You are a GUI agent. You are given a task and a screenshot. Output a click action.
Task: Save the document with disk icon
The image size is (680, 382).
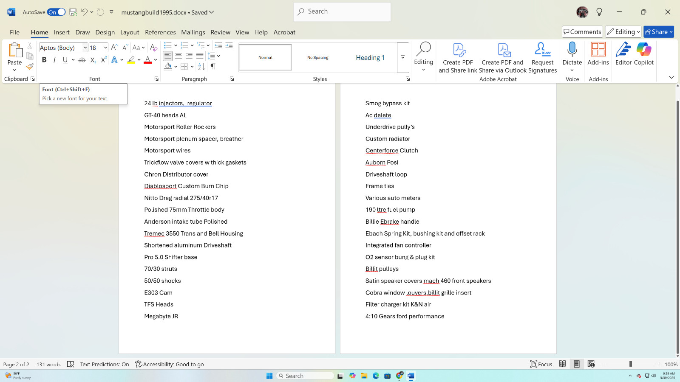point(73,12)
